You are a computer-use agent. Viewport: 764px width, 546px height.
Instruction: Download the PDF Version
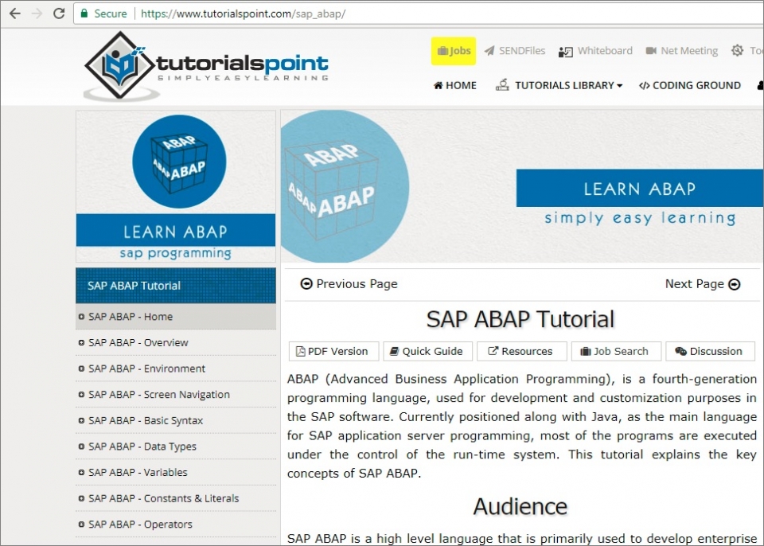pos(333,351)
